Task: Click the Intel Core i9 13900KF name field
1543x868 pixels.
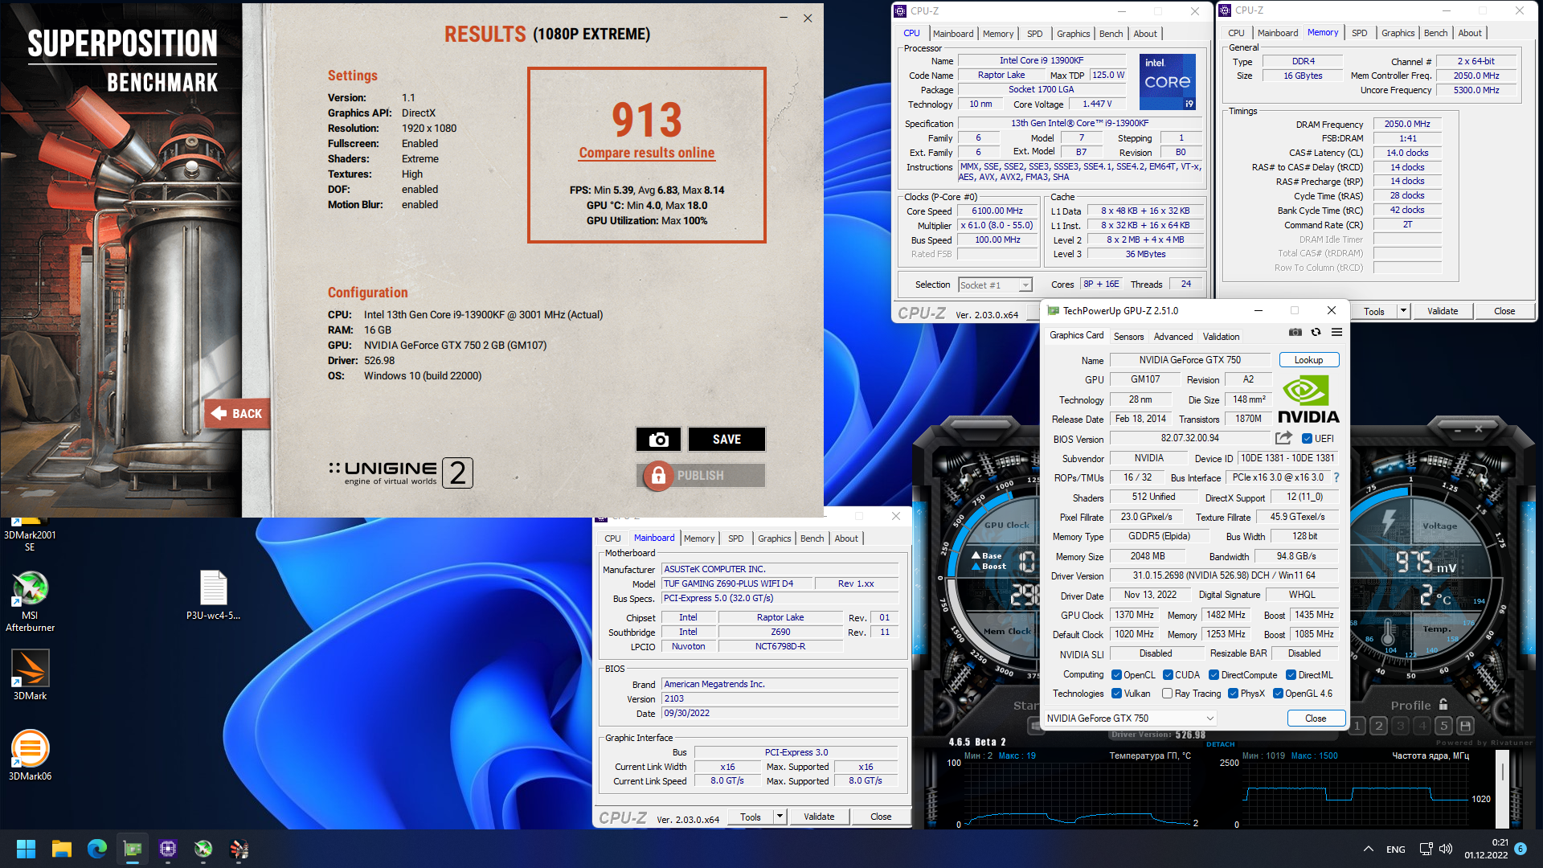Action: tap(1041, 60)
